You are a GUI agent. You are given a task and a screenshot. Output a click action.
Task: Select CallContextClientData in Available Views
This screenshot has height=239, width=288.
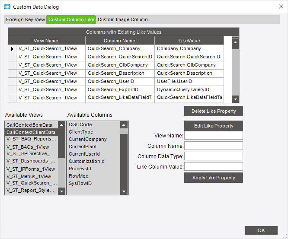click(x=31, y=132)
